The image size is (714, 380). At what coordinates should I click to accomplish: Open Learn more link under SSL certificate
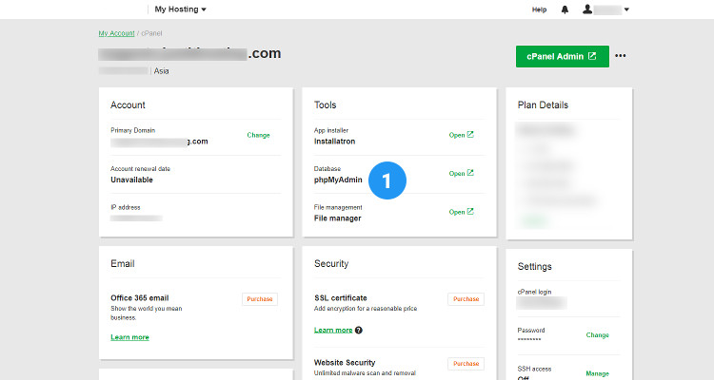coord(333,330)
